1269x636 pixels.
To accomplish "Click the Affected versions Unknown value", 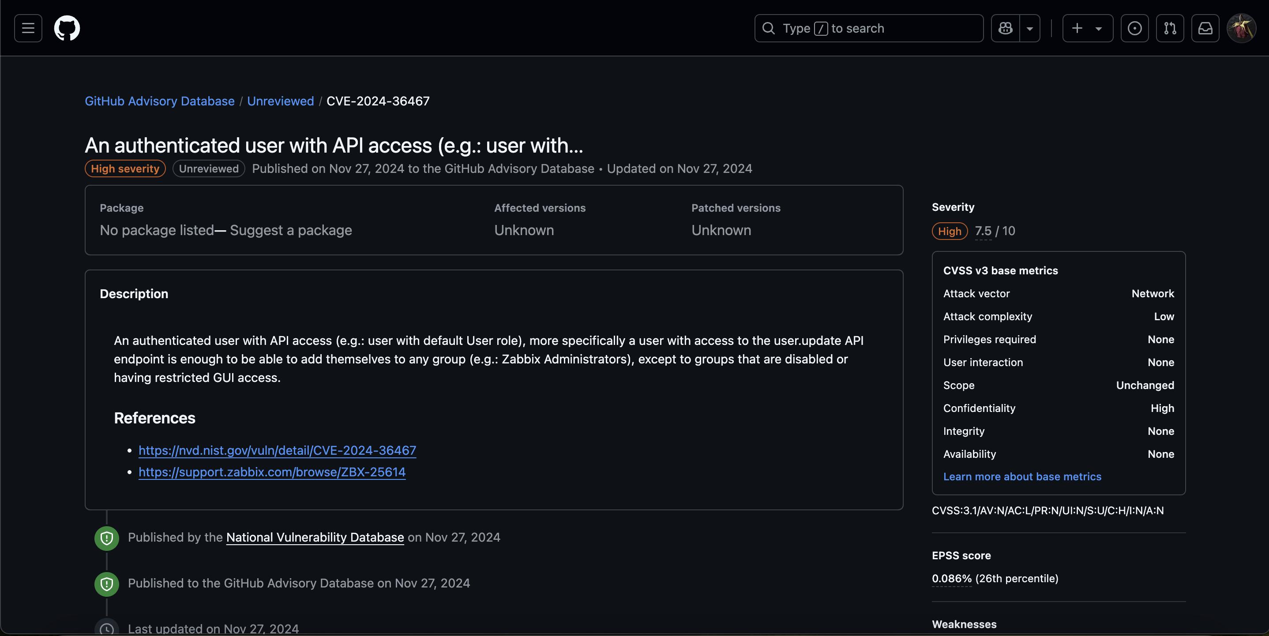I will click(524, 230).
